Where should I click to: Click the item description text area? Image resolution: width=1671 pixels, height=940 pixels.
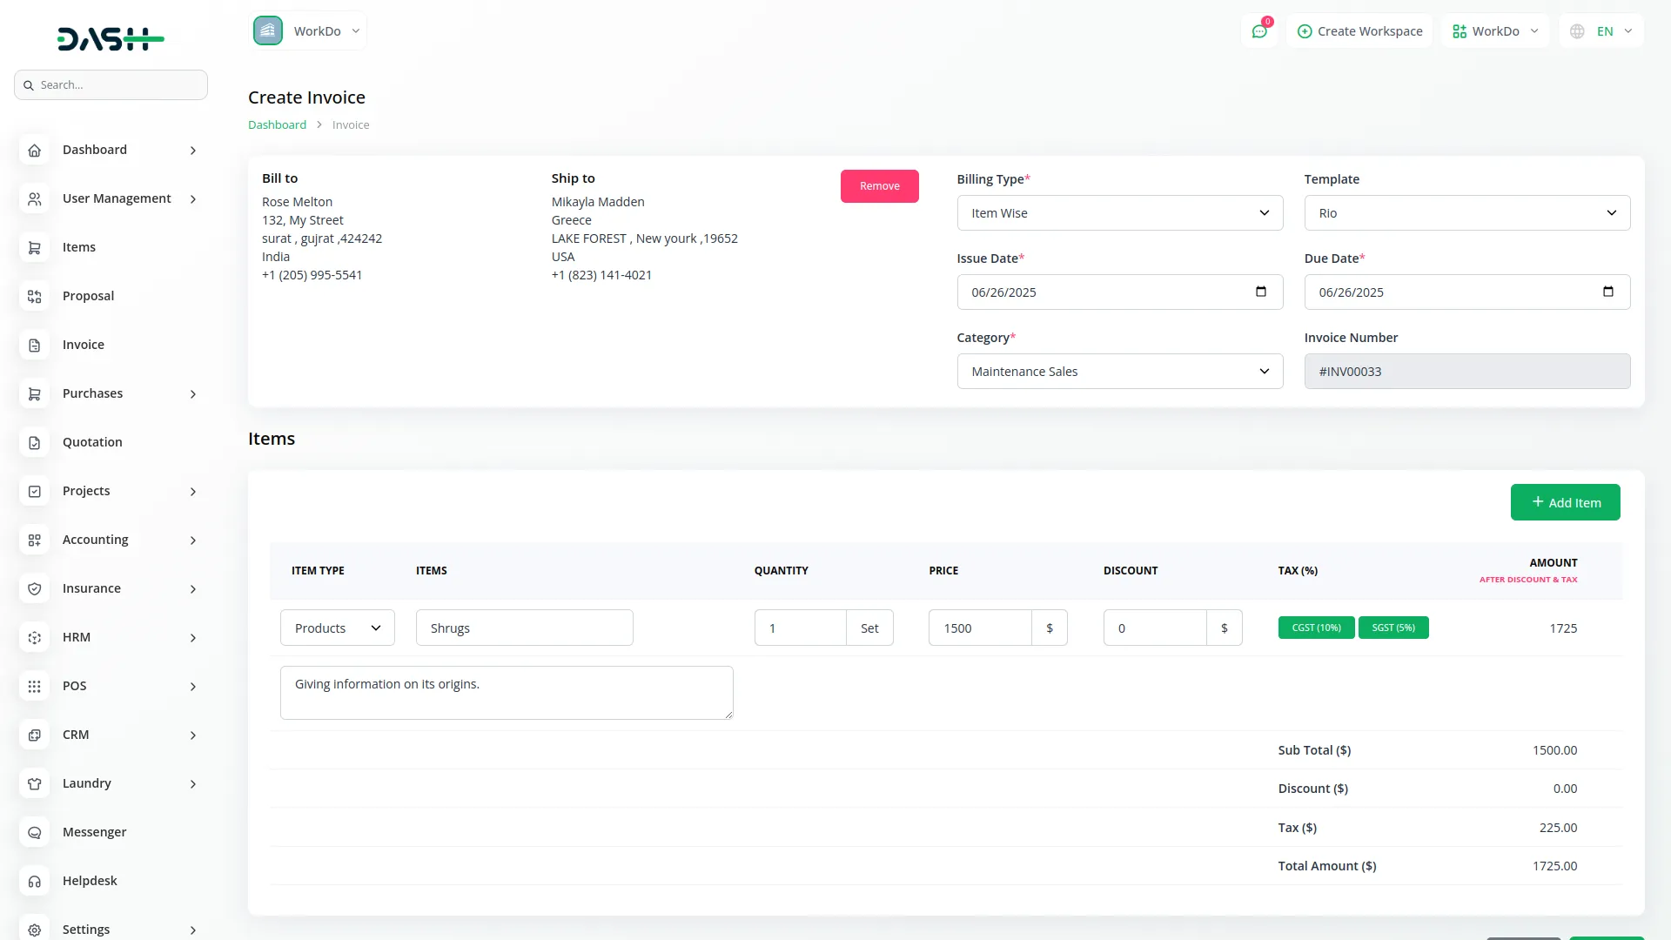506,693
